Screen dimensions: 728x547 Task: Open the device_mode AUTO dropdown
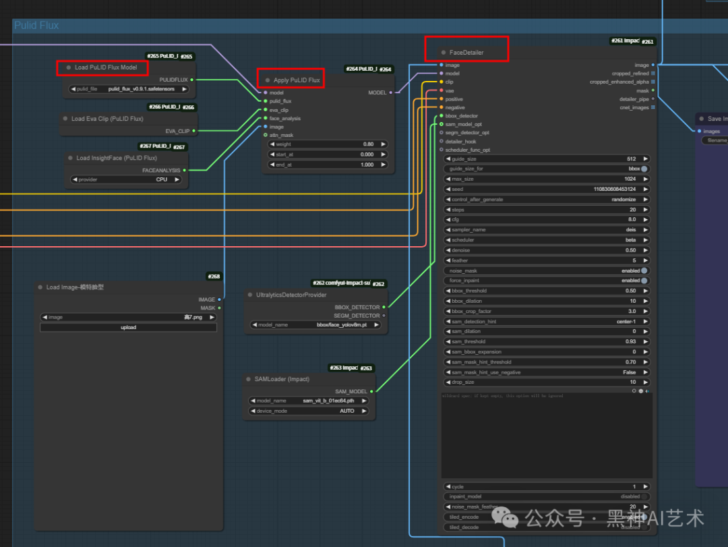tap(308, 411)
